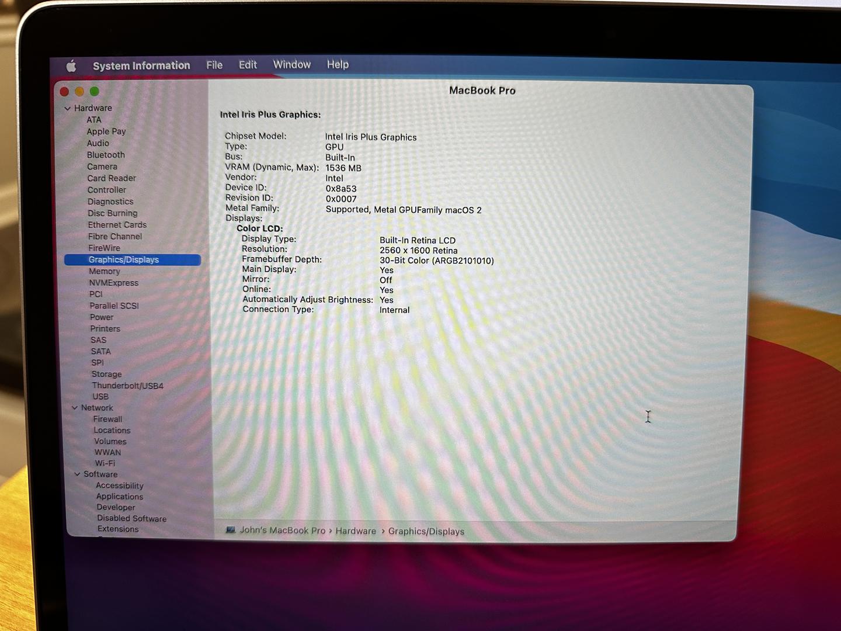
Task: Select Memory in the sidebar
Action: (105, 271)
